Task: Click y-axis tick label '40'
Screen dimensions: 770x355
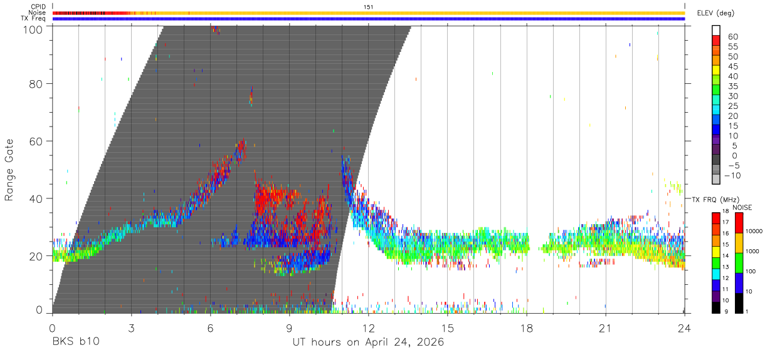Action: coord(36,198)
